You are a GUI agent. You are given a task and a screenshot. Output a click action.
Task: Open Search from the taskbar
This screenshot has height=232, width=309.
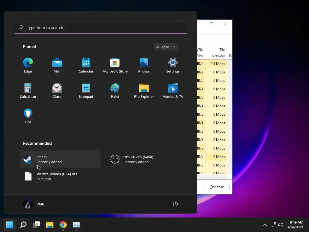tap(23, 225)
